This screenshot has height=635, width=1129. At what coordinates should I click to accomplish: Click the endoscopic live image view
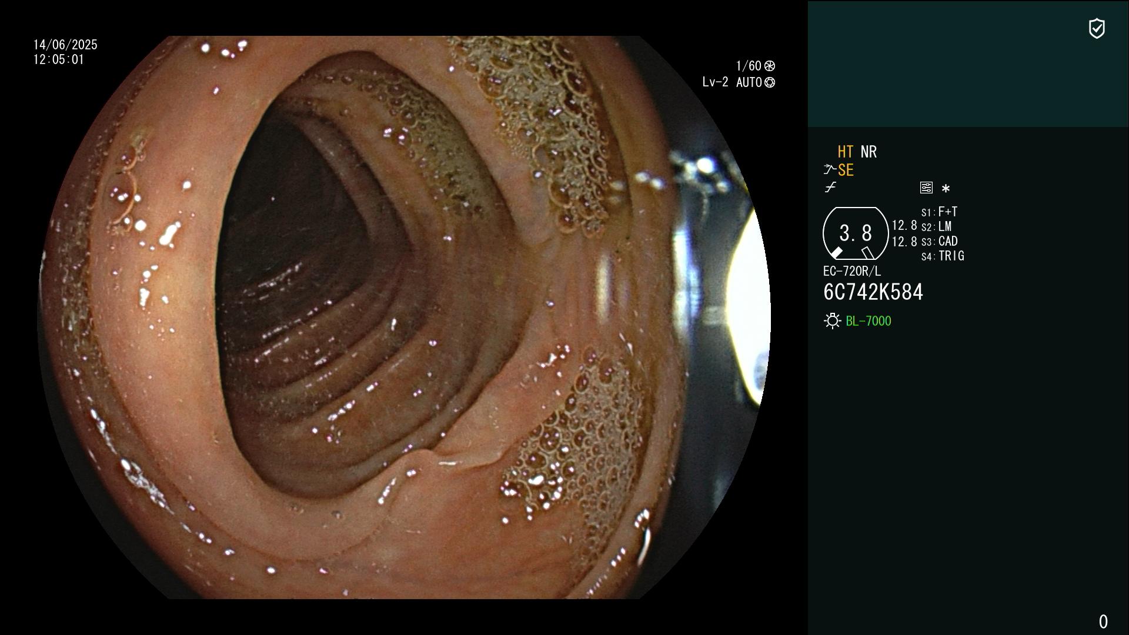403,317
